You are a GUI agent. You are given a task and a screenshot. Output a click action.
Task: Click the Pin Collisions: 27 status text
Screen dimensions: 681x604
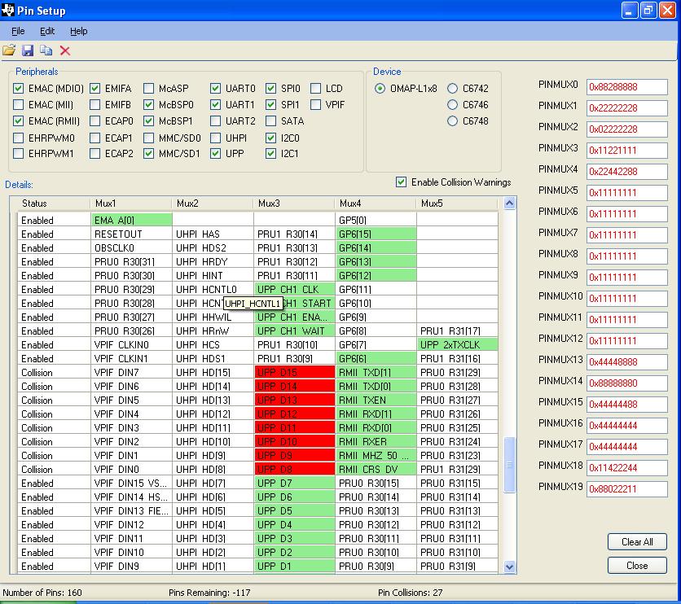(410, 593)
